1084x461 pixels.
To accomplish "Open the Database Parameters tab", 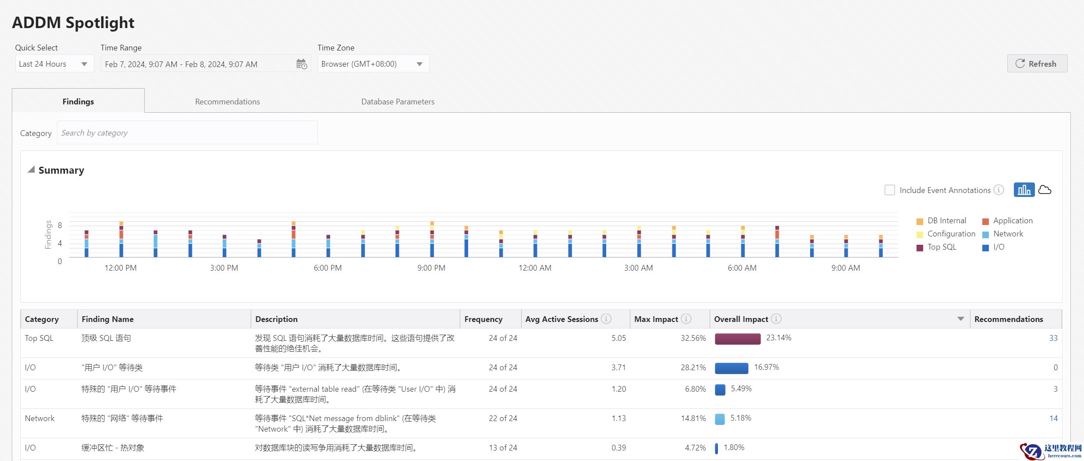I will coord(398,101).
